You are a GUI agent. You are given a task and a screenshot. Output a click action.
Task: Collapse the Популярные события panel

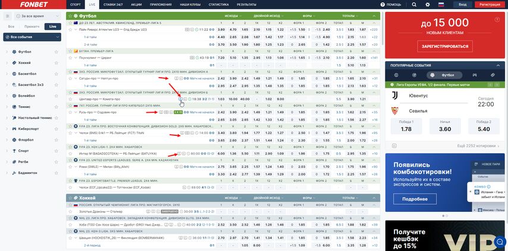point(498,65)
